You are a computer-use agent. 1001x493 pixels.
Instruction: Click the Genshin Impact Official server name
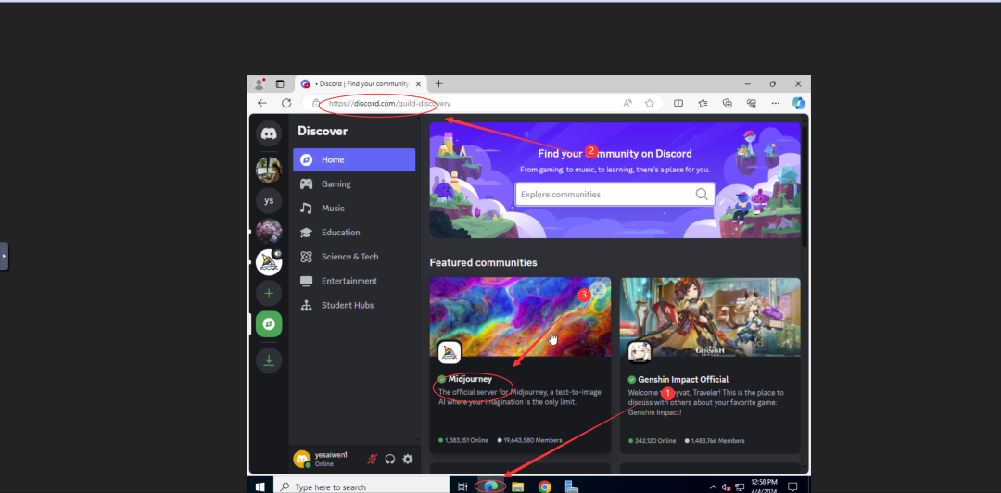[x=683, y=379]
